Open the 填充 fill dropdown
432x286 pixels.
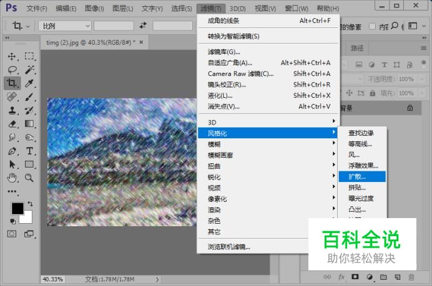point(422,93)
